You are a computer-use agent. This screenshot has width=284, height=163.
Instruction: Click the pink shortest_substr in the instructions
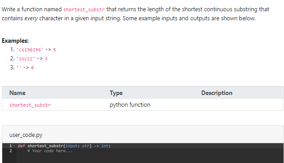(84, 9)
